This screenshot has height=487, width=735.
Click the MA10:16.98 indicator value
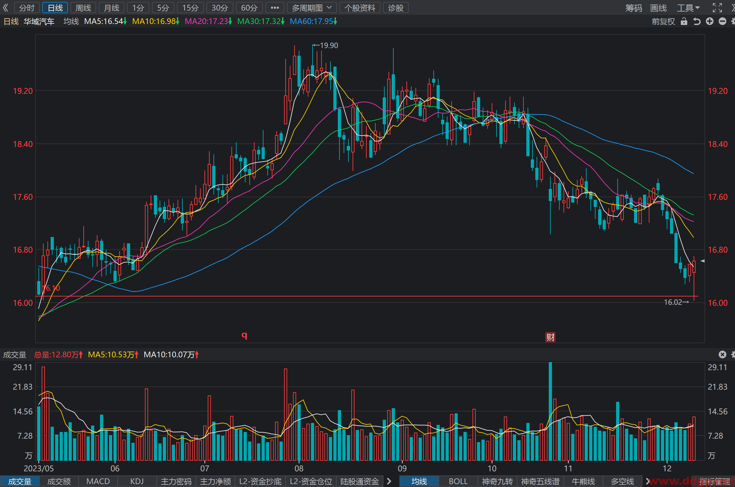(x=156, y=21)
